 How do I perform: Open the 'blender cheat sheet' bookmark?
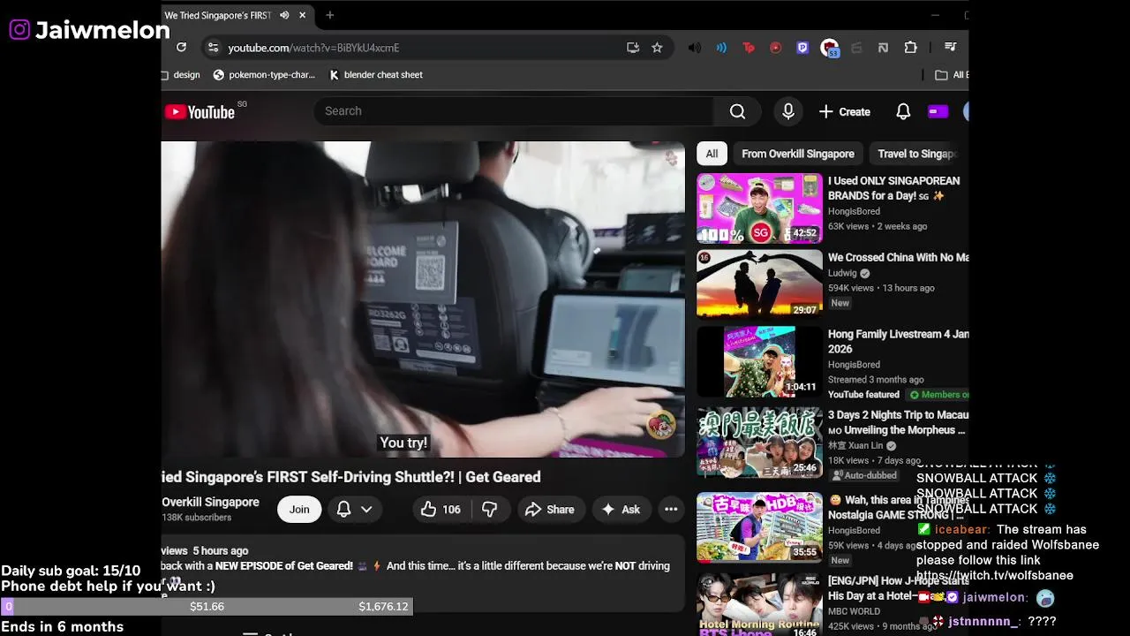[x=376, y=75]
